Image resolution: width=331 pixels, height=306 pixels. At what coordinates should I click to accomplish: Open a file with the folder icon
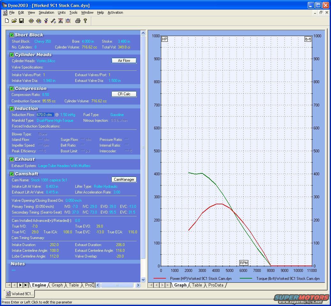pos(14,21)
